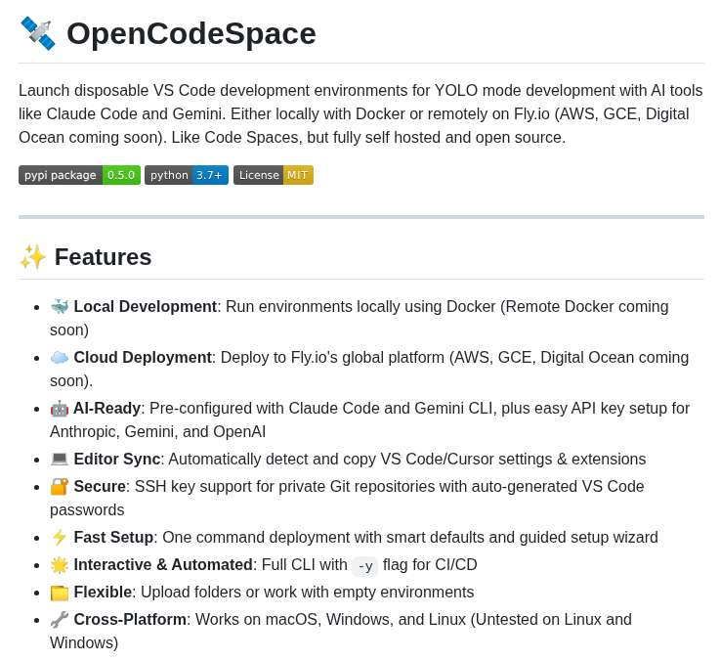Click the bold 'Cloud Deployment' text
This screenshot has width=720, height=660.
(x=143, y=357)
